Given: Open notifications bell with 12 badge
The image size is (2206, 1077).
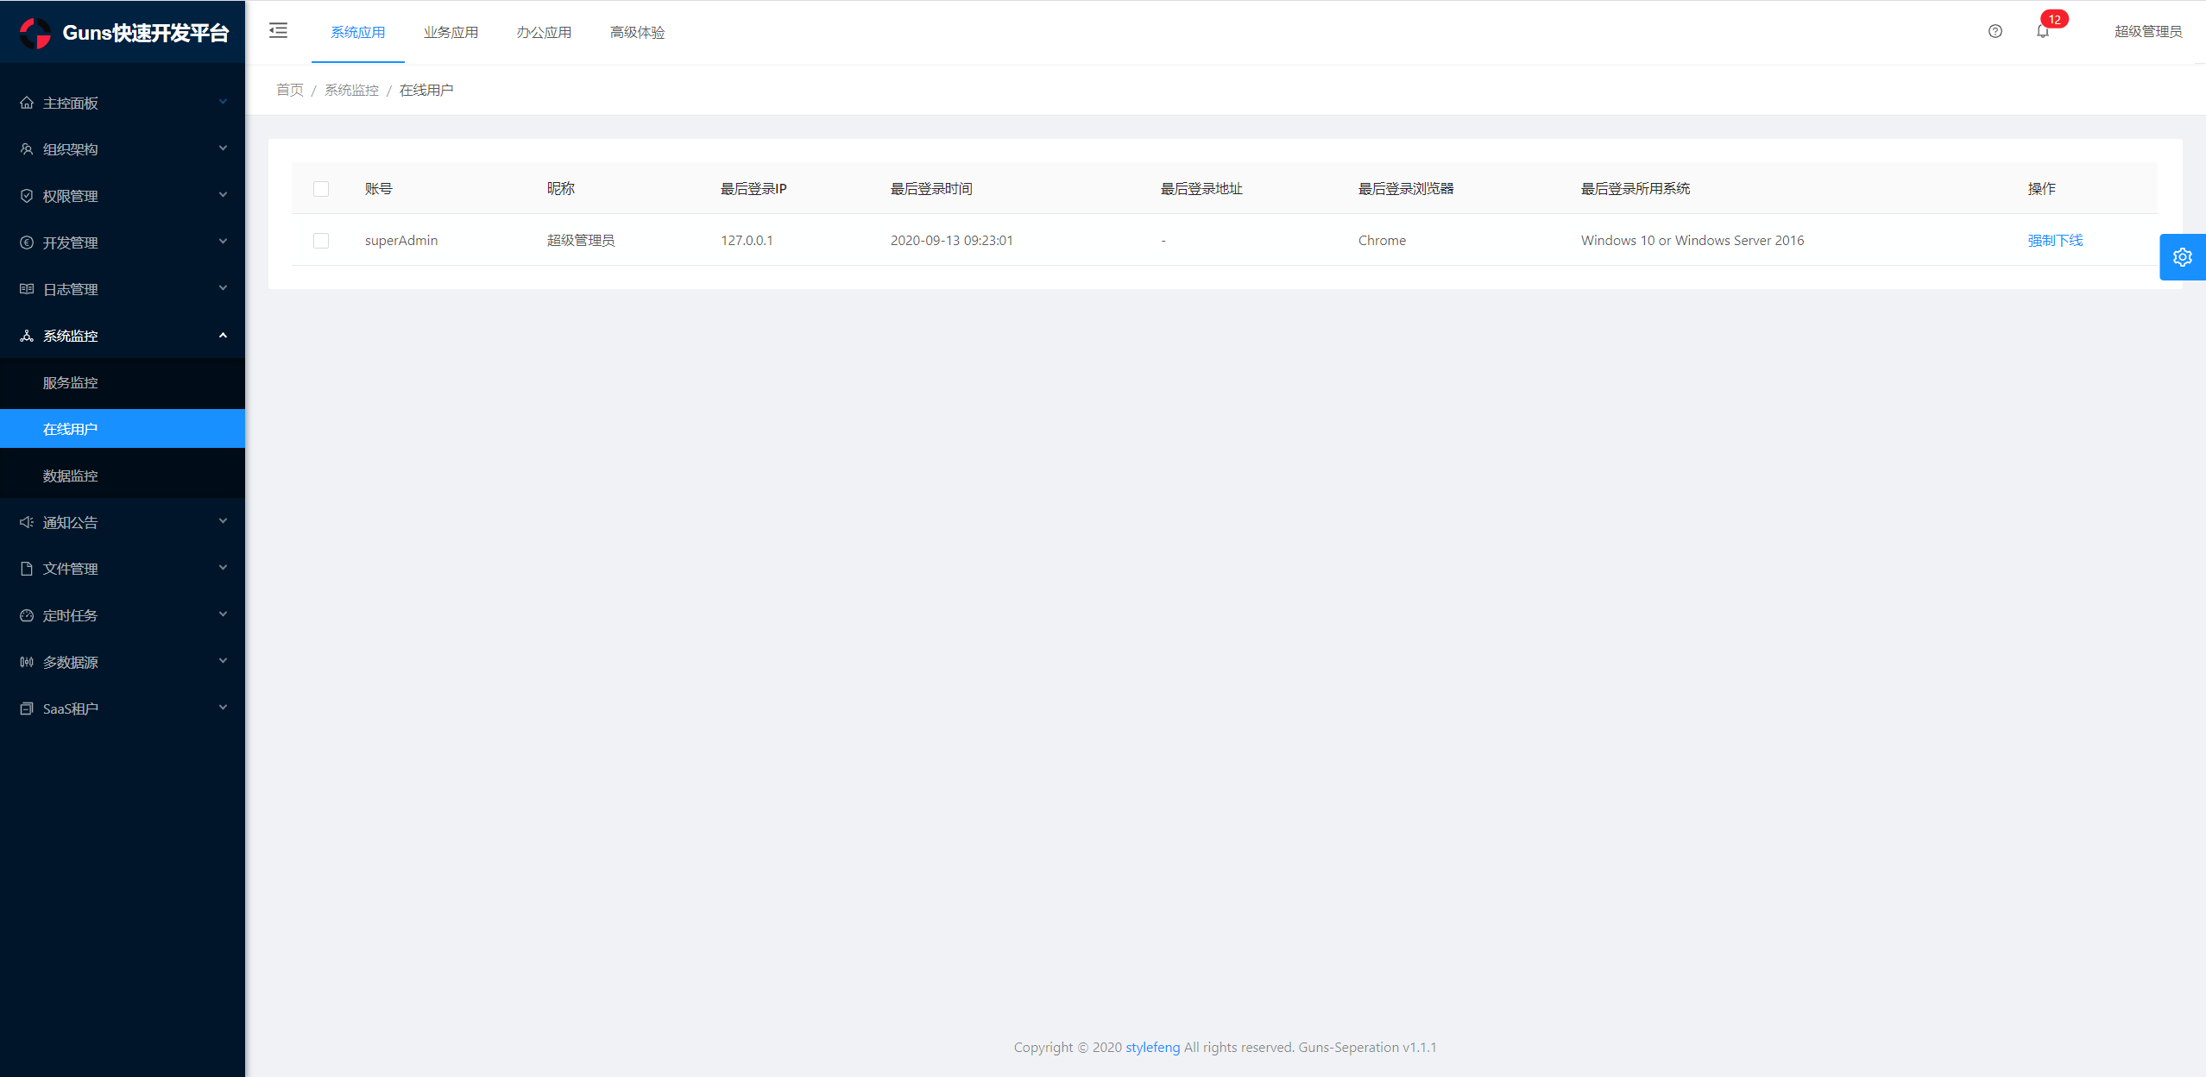Looking at the screenshot, I should click(x=2042, y=31).
